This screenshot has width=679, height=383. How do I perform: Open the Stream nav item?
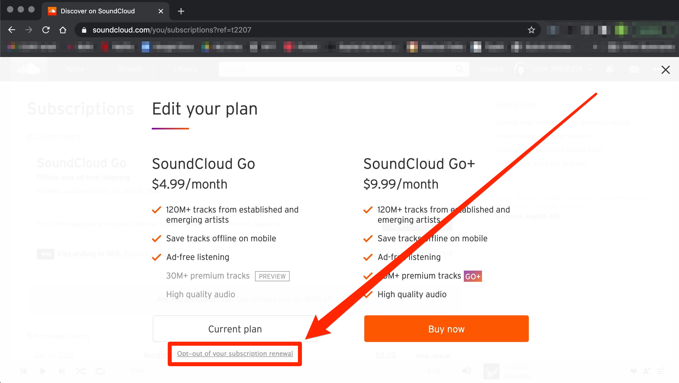[x=130, y=69]
